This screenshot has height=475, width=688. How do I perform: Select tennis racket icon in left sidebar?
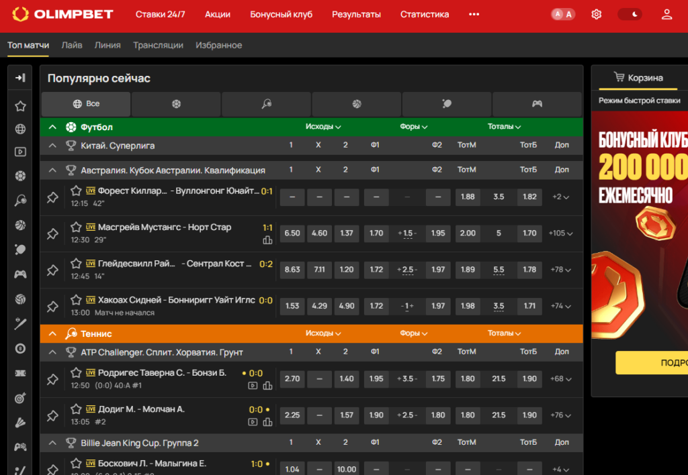coord(20,200)
